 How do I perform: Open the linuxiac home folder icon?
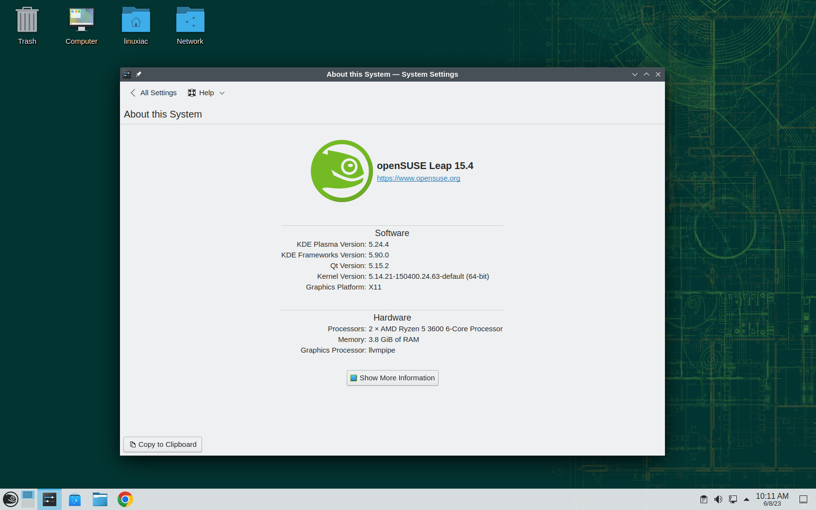(x=136, y=27)
